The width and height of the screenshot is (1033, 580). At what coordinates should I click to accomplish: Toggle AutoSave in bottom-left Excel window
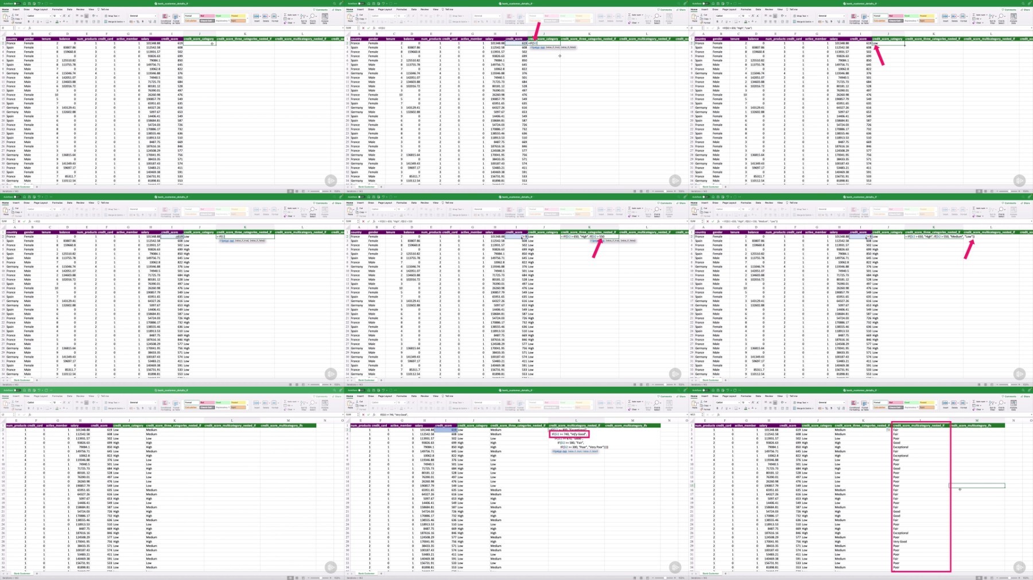(17, 390)
